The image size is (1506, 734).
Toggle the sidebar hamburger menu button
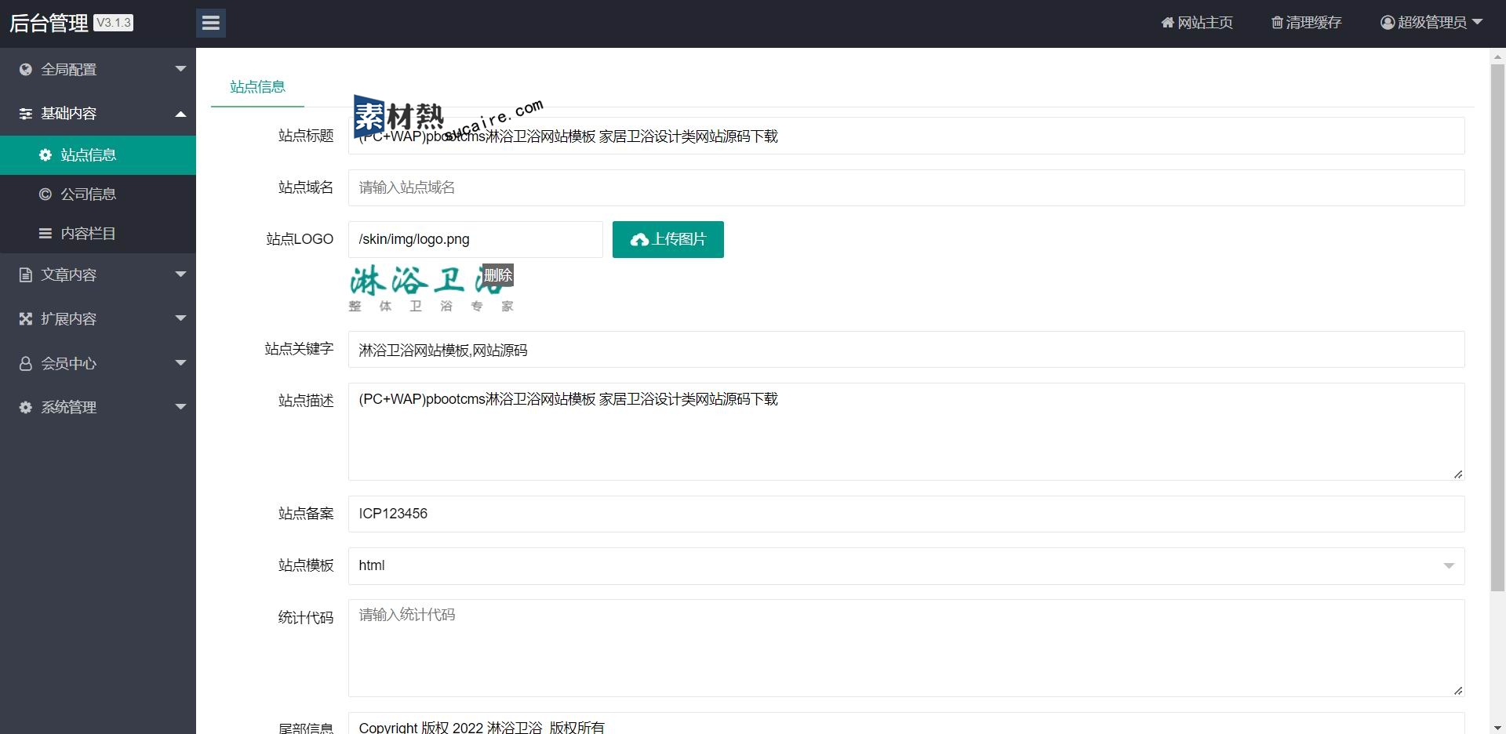tap(211, 23)
